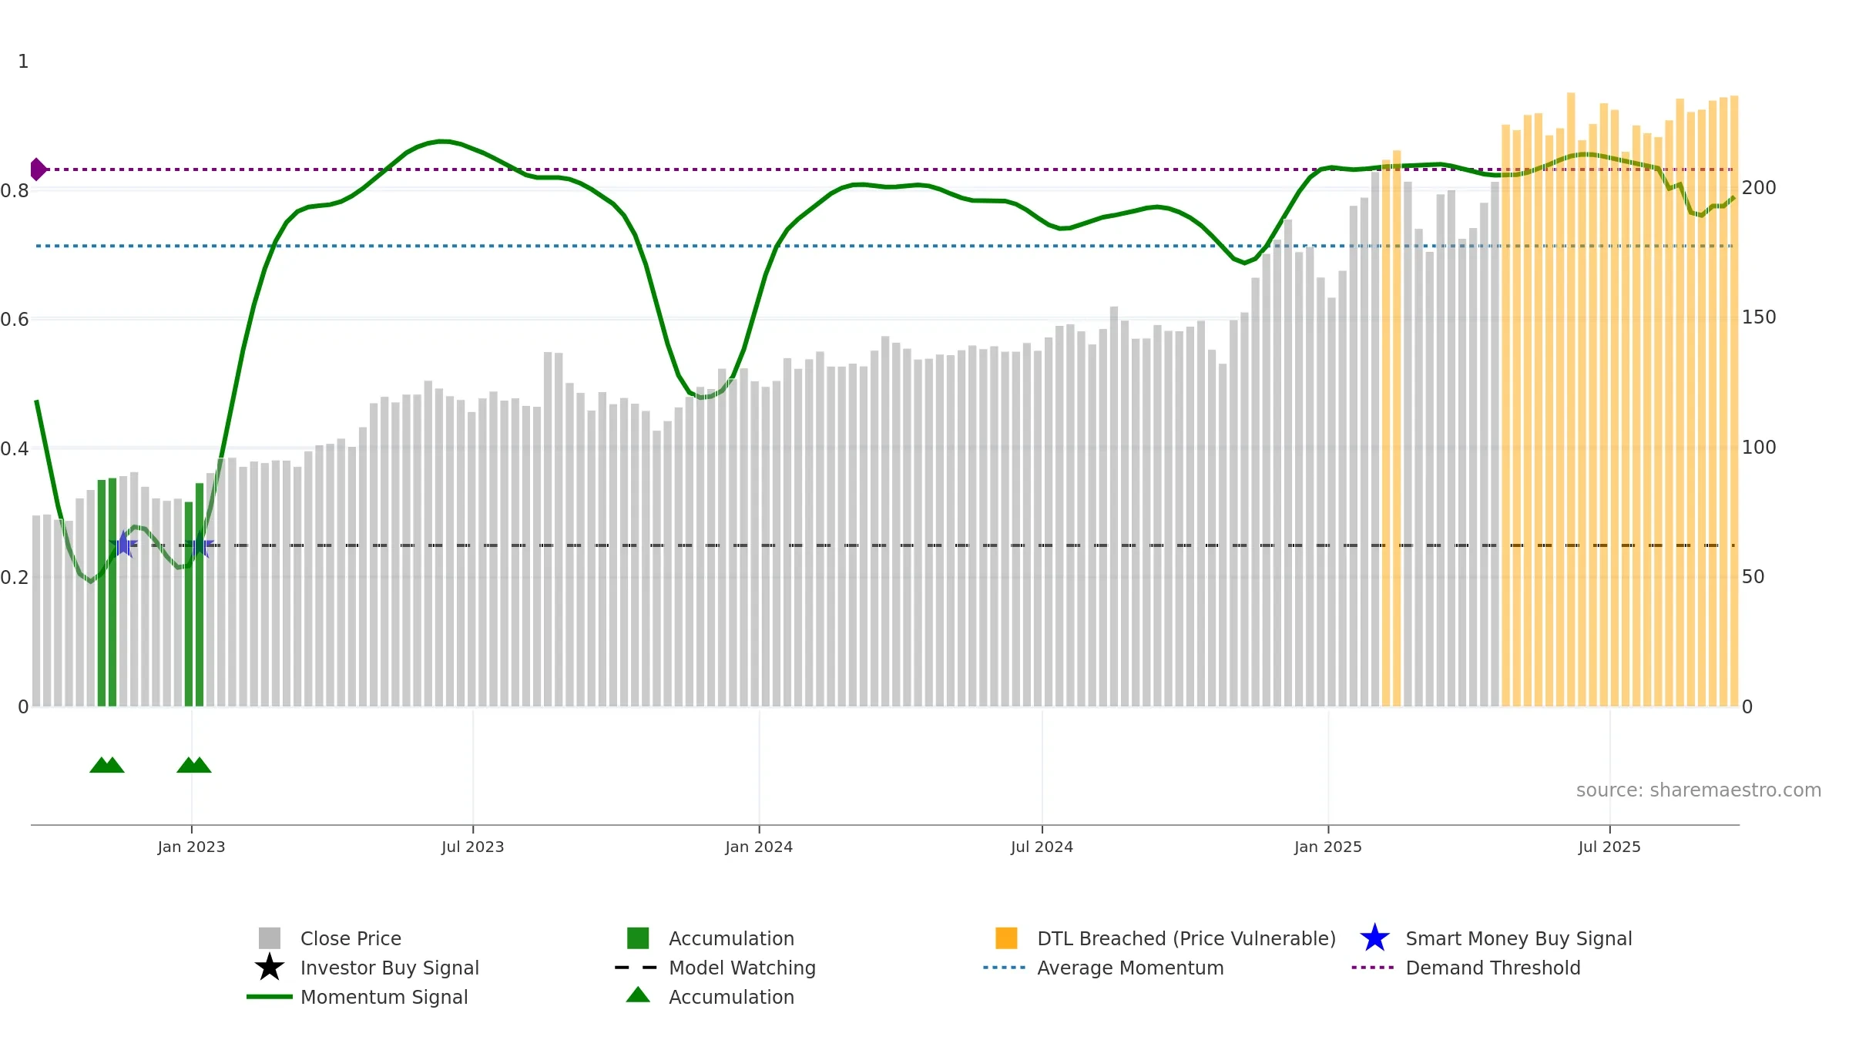Click the blue star signal near Jan 2023
This screenshot has width=1849, height=1040.
199,545
